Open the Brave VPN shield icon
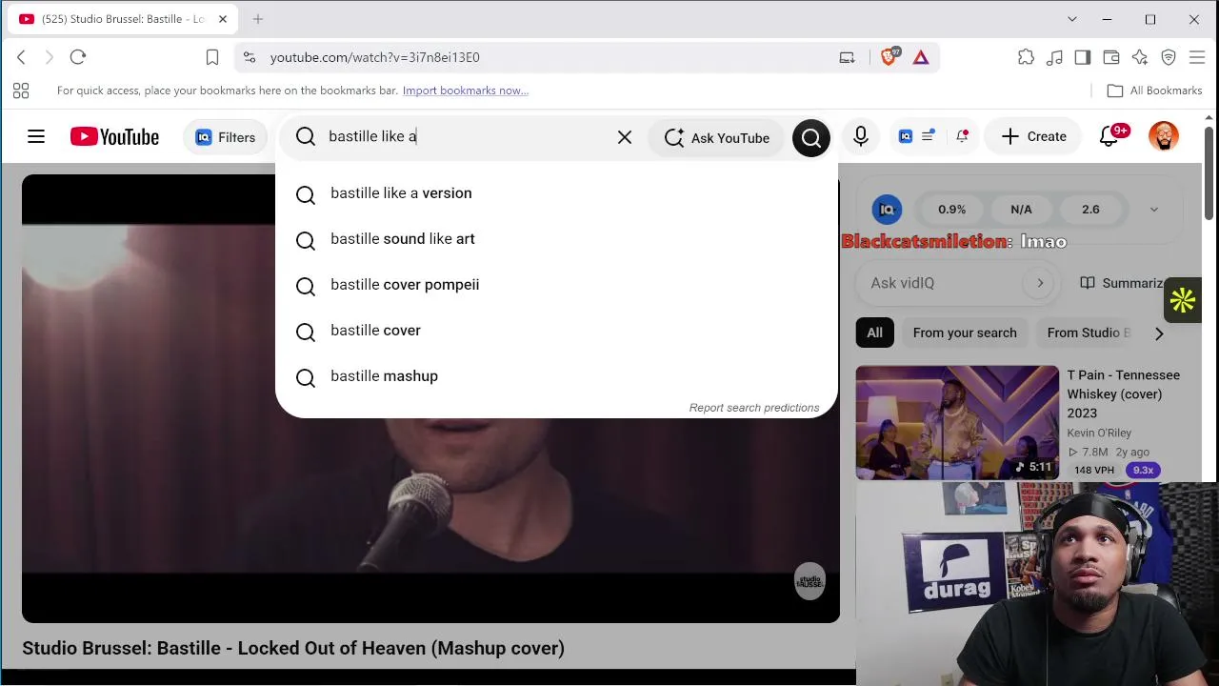 click(1169, 57)
